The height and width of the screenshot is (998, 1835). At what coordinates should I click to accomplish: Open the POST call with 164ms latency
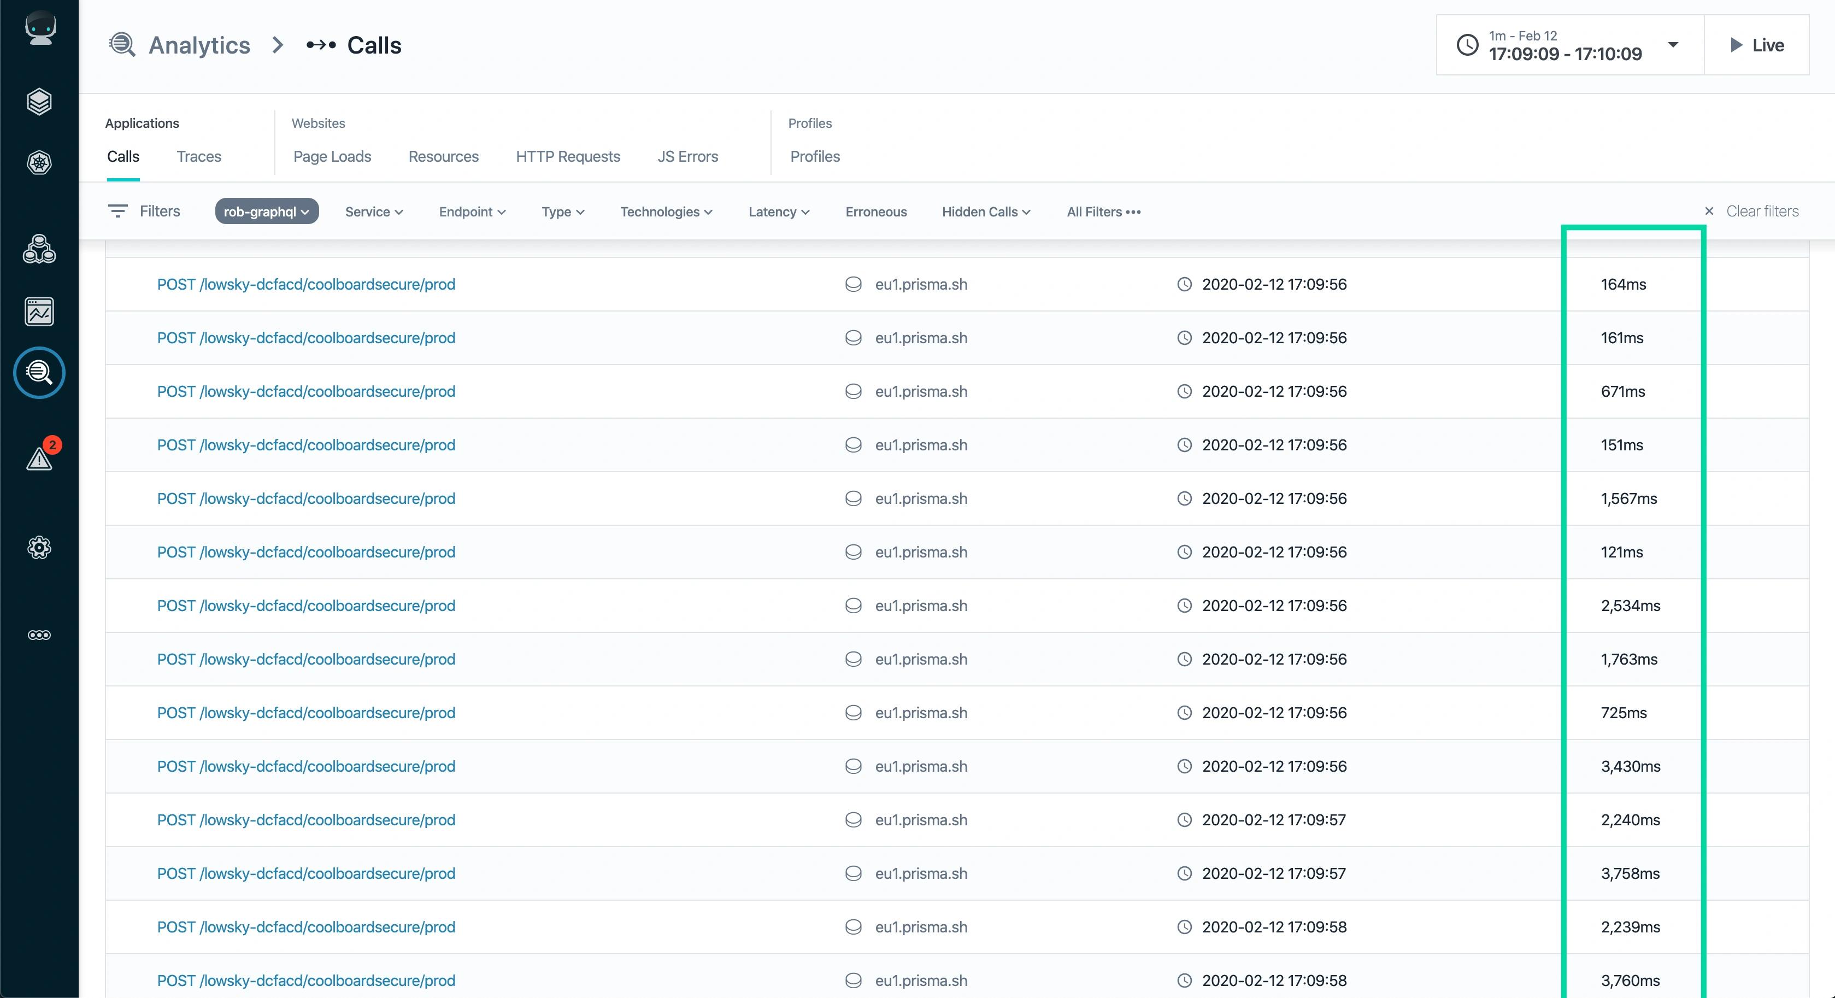pos(305,284)
